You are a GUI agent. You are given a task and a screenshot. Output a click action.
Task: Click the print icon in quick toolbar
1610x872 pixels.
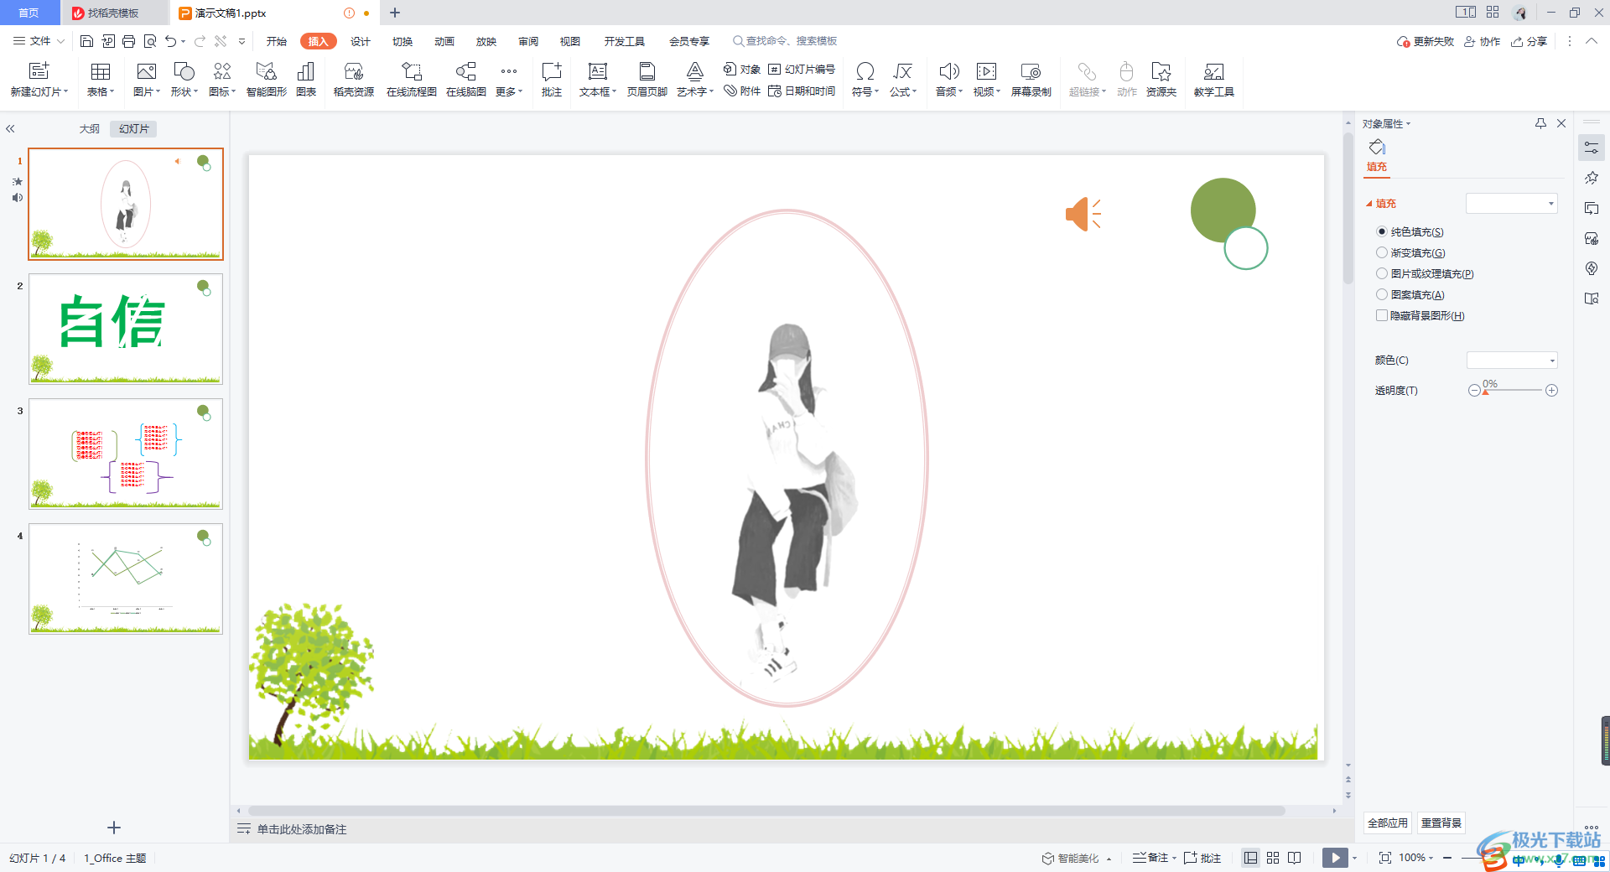pos(128,41)
